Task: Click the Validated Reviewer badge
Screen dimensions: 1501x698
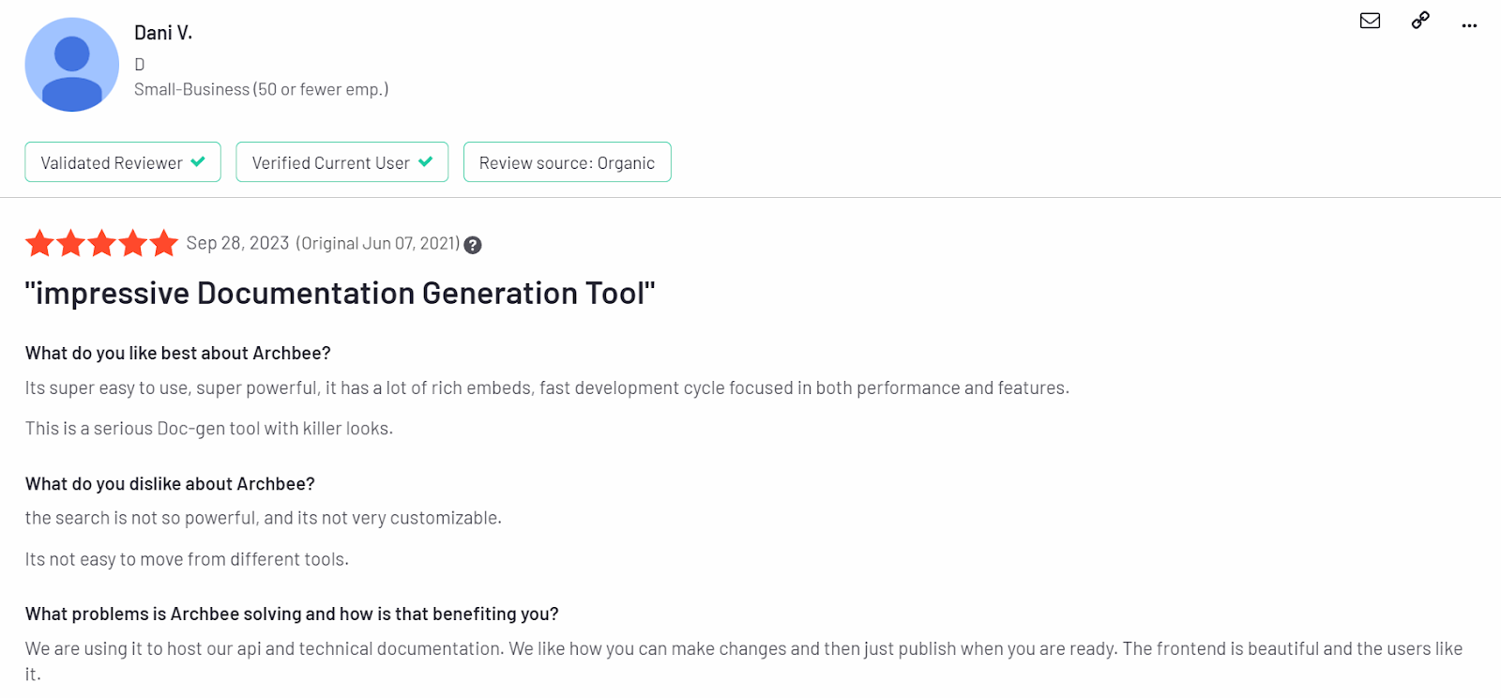Action: 123,162
